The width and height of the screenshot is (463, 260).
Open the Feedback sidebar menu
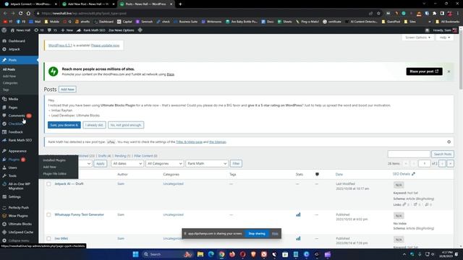click(15, 132)
